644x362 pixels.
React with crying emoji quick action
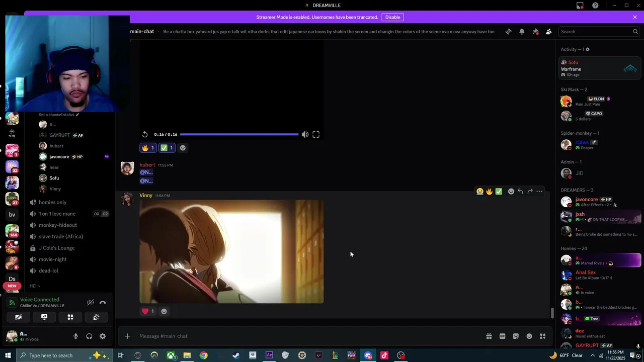coord(480,191)
